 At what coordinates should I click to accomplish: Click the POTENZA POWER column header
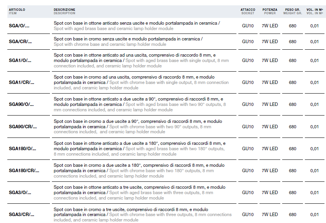270,12
